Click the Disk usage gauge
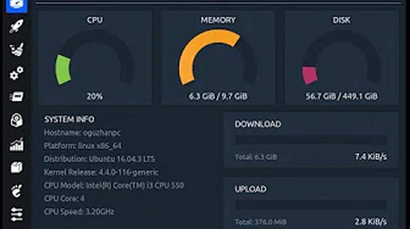 [x=341, y=58]
